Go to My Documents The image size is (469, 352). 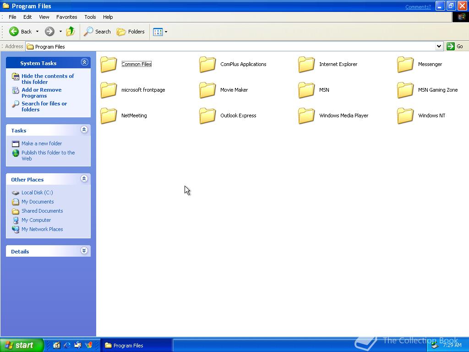click(x=38, y=202)
